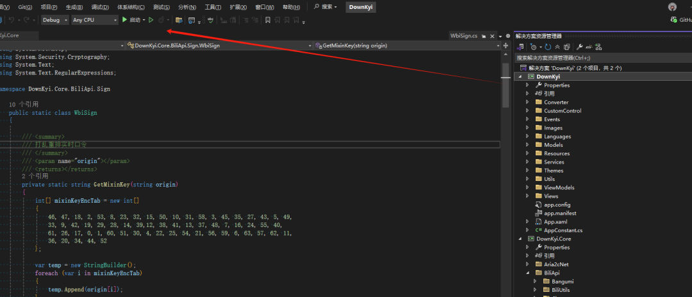Open the find in files folder icon

coord(179,20)
